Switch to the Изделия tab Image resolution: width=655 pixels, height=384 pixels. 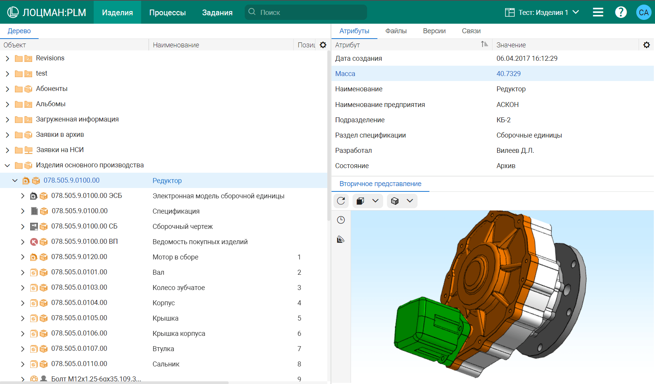117,12
